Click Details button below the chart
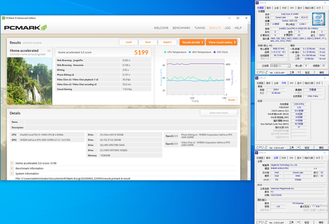This screenshot has height=224, width=329. [x=231, y=100]
